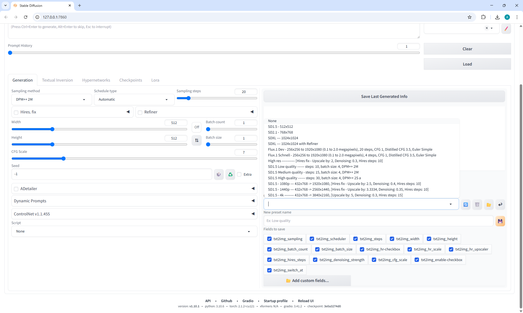Viewport: 523px width, 313px height.
Task: Switch to the Lora tab
Action: click(x=155, y=80)
